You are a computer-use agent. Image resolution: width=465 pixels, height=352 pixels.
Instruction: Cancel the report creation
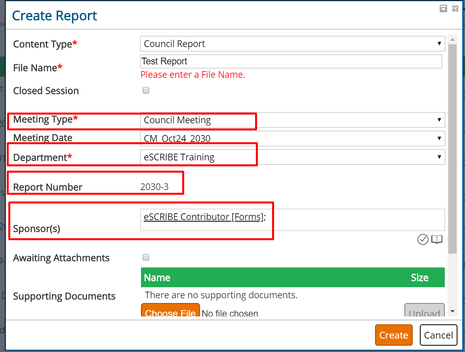coord(438,335)
